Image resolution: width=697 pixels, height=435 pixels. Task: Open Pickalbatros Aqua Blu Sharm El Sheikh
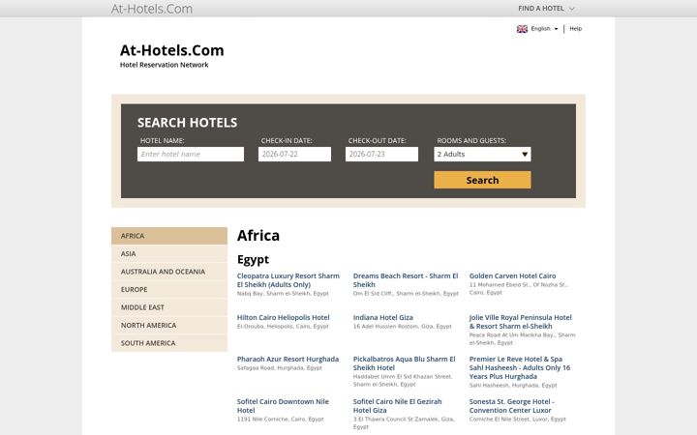(404, 363)
